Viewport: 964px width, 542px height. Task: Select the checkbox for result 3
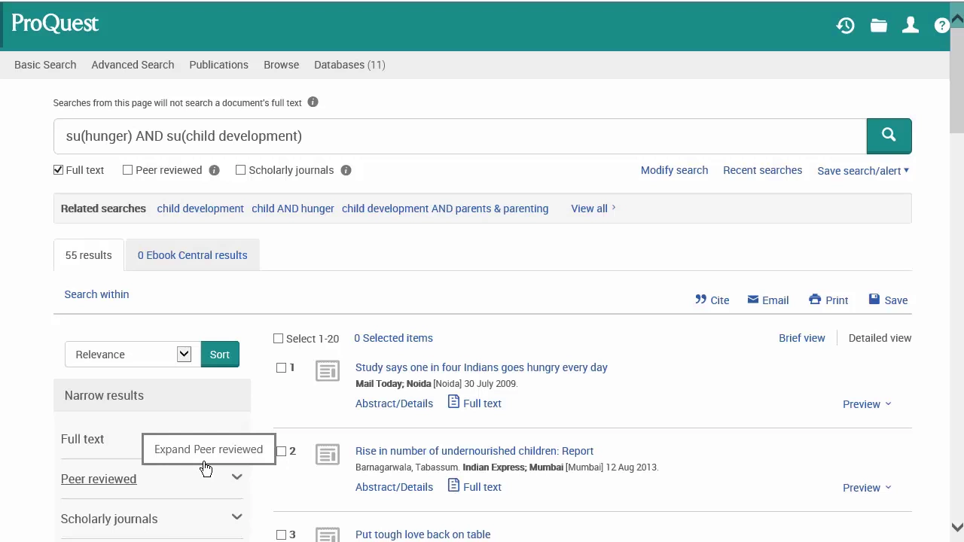point(281,535)
